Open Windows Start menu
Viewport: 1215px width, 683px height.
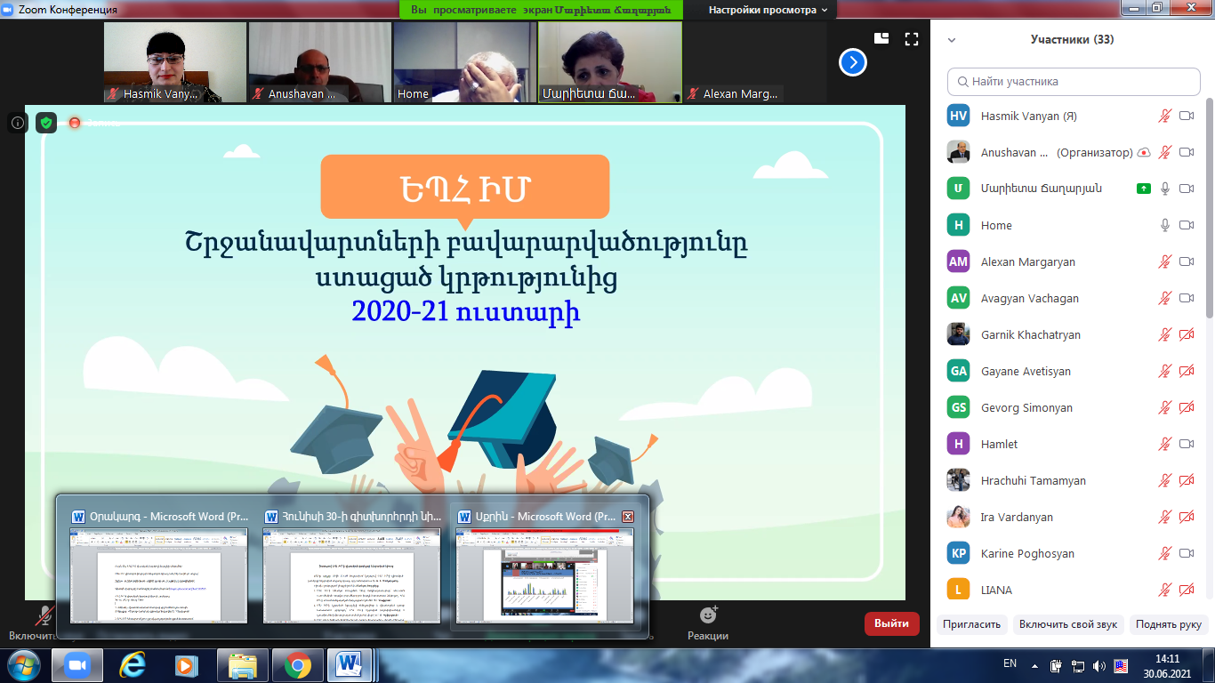click(22, 665)
